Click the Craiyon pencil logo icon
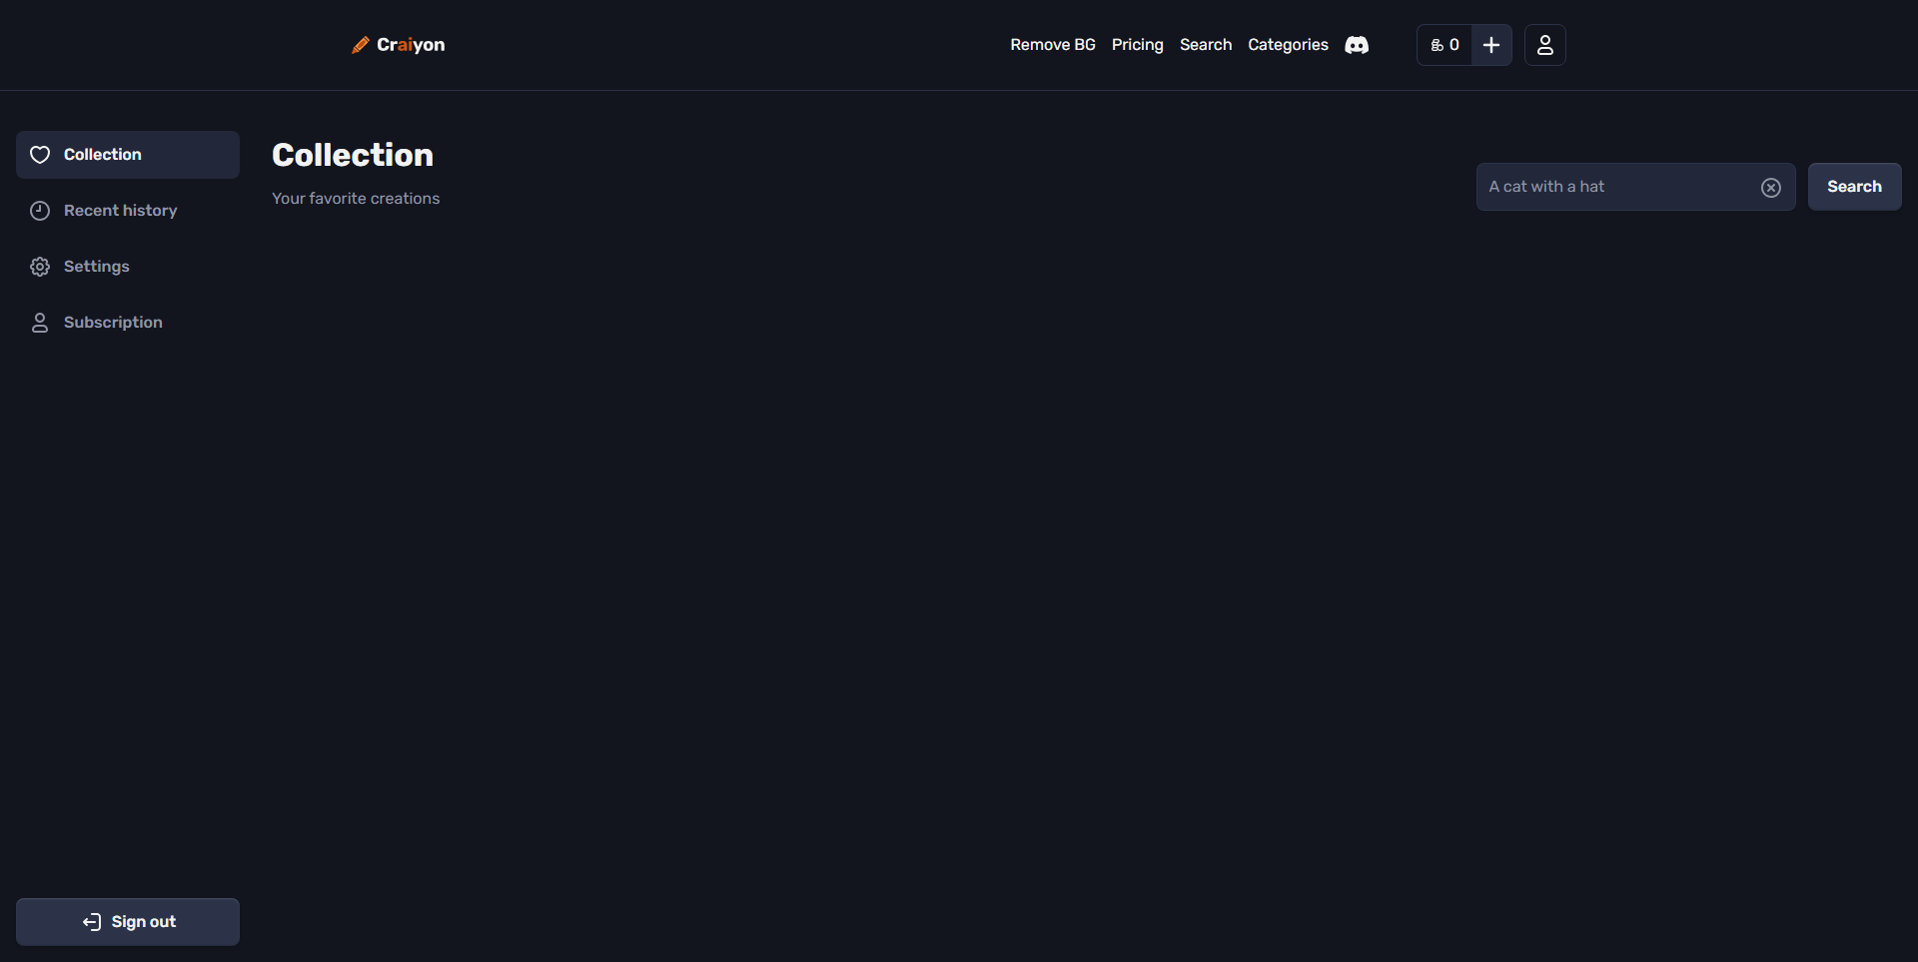Screen dimensions: 1918x962 point(360,45)
